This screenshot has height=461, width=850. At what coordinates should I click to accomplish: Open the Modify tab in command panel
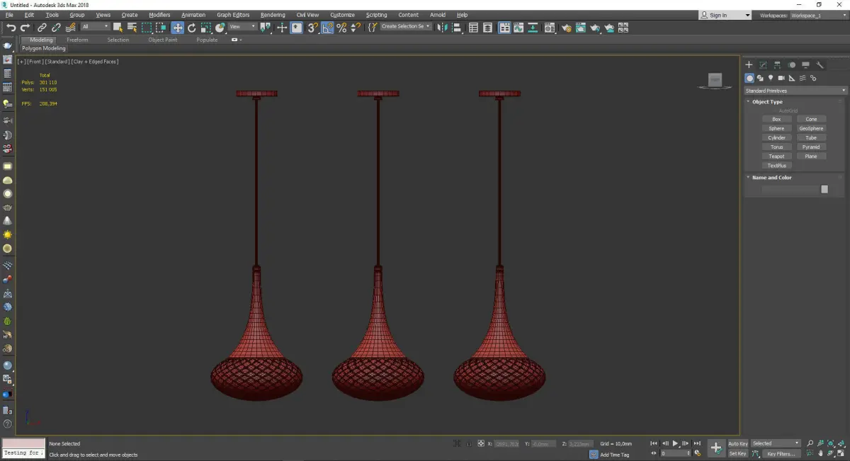(x=763, y=64)
